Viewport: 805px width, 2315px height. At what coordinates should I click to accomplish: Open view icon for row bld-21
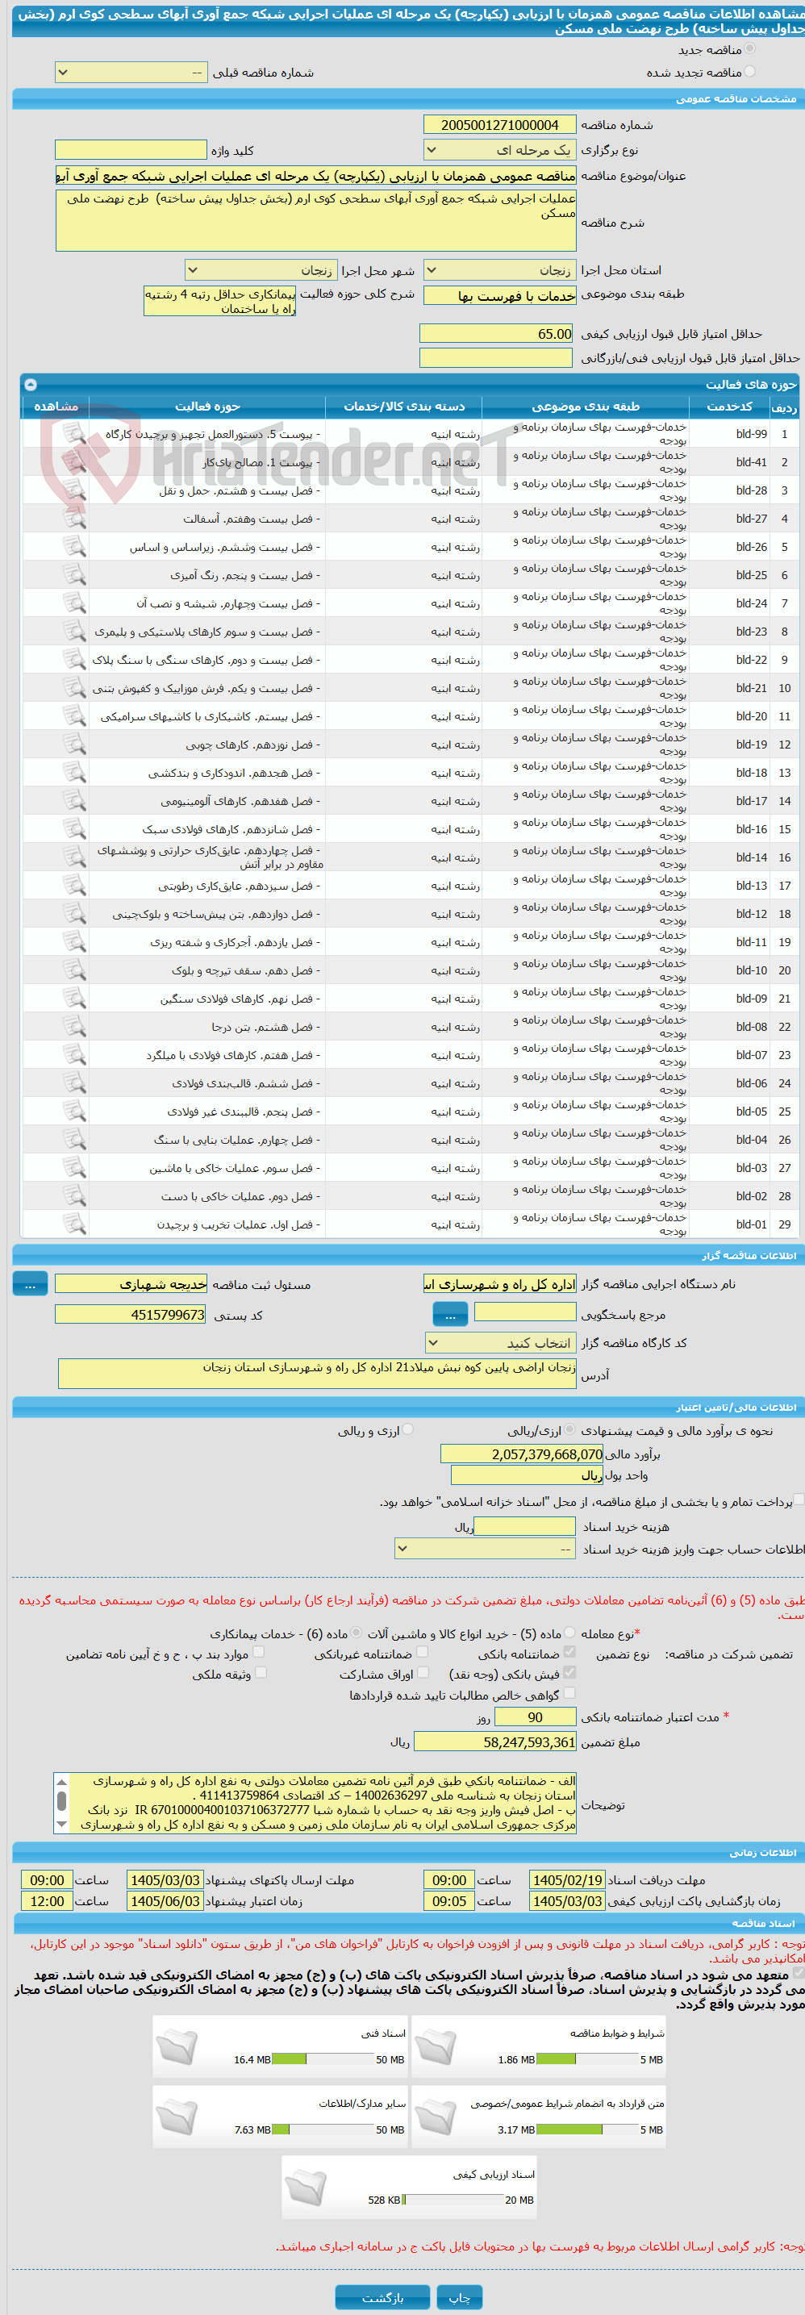(73, 688)
